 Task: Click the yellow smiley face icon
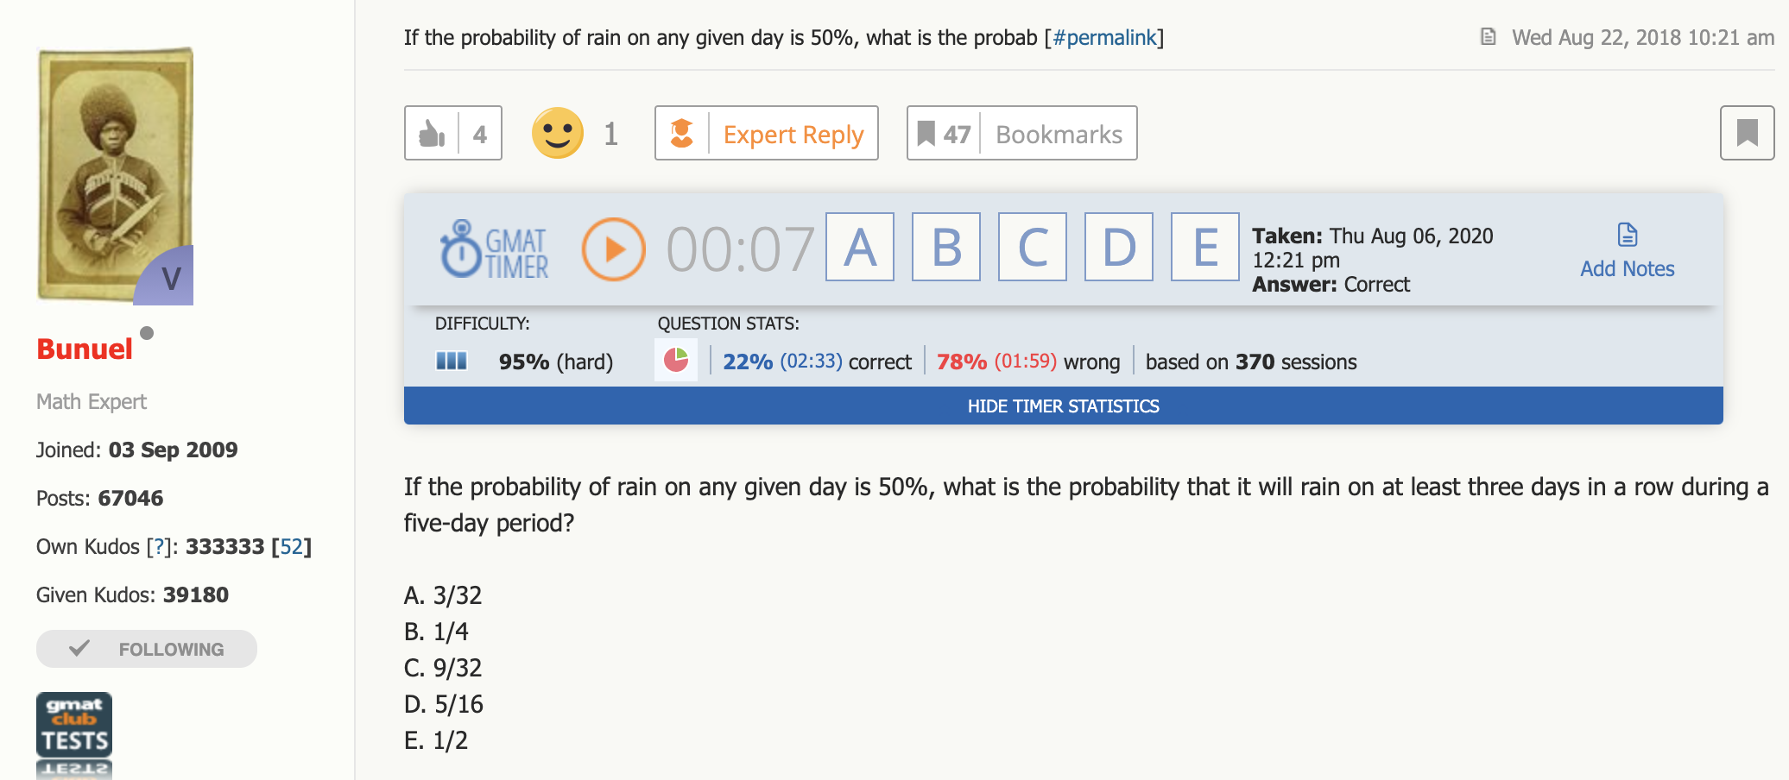pyautogui.click(x=557, y=133)
